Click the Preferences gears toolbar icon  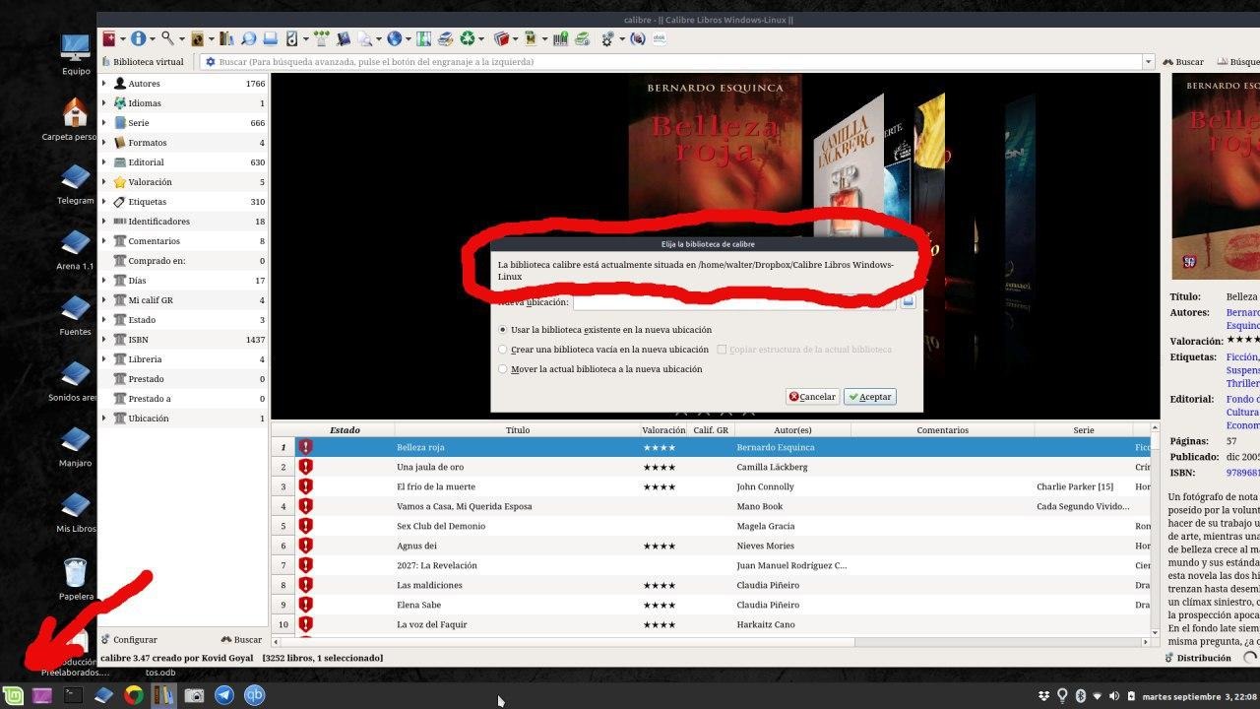click(x=607, y=38)
